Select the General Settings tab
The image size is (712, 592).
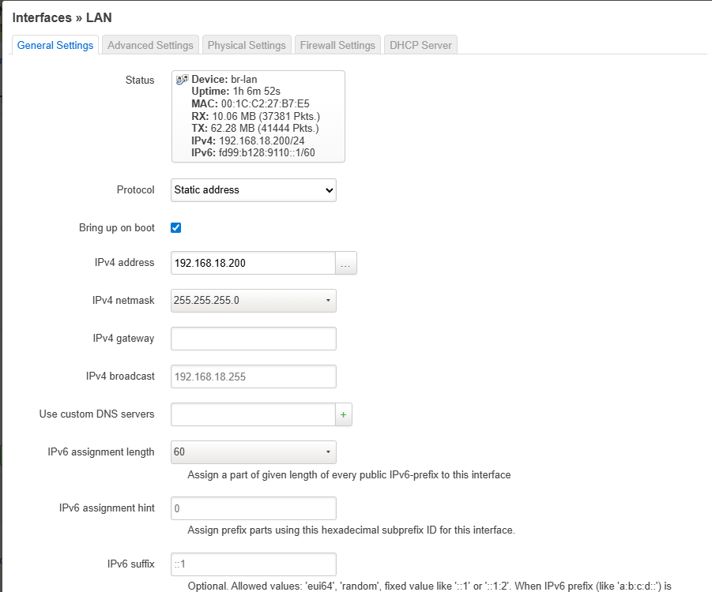tap(55, 46)
